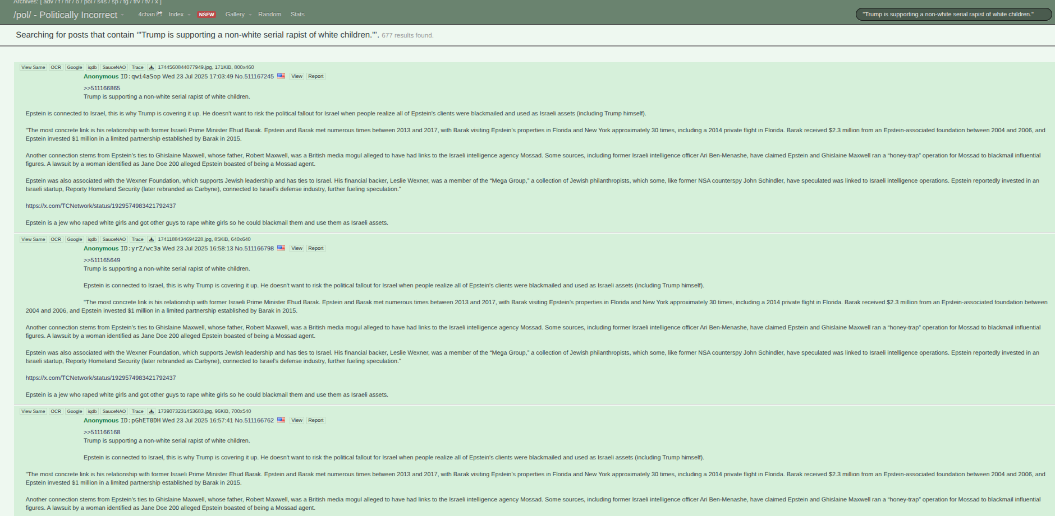Click View Same on post No.511167245

point(33,67)
